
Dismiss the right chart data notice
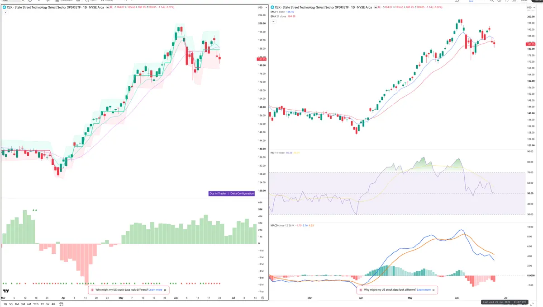tap(434, 290)
